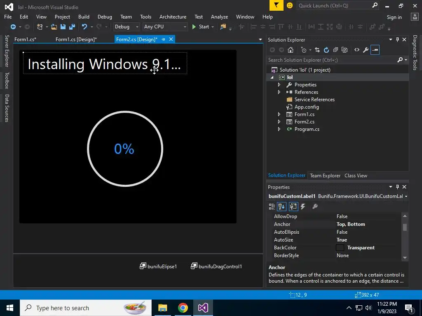Open the Build menu
Screen dimensions: 422x316
[84, 16]
